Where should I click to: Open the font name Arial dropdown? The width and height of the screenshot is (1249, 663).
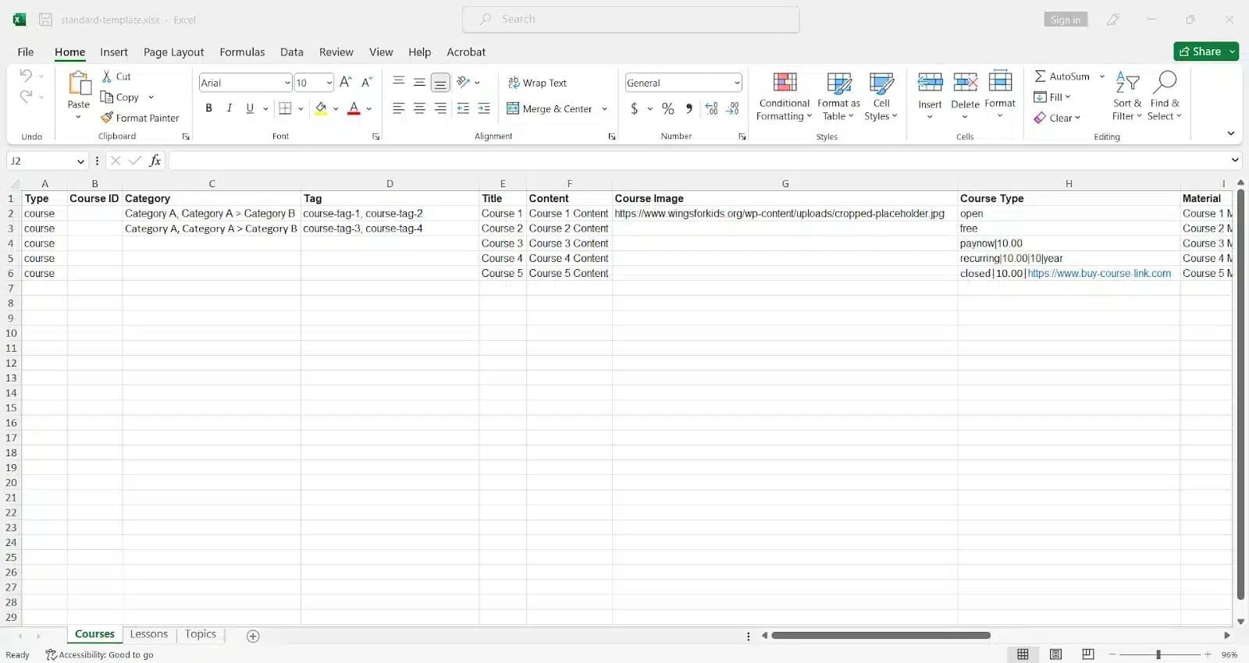click(287, 83)
